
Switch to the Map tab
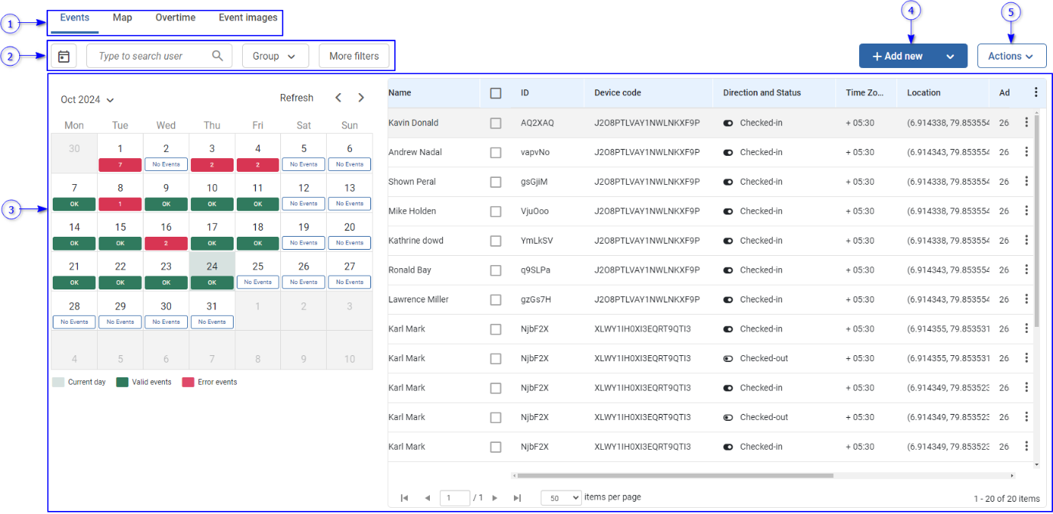[x=122, y=18]
